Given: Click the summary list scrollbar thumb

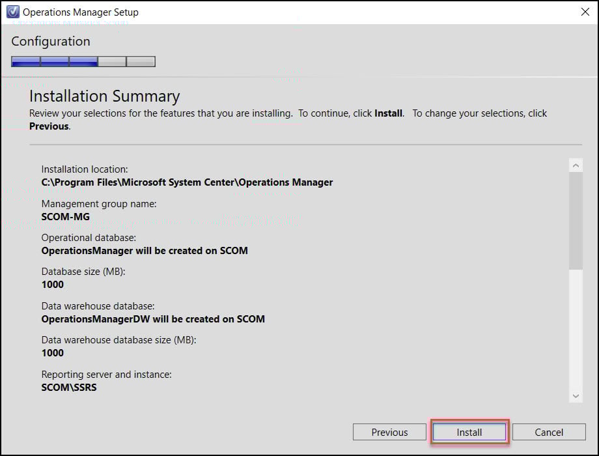Looking at the screenshot, I should tap(576, 221).
